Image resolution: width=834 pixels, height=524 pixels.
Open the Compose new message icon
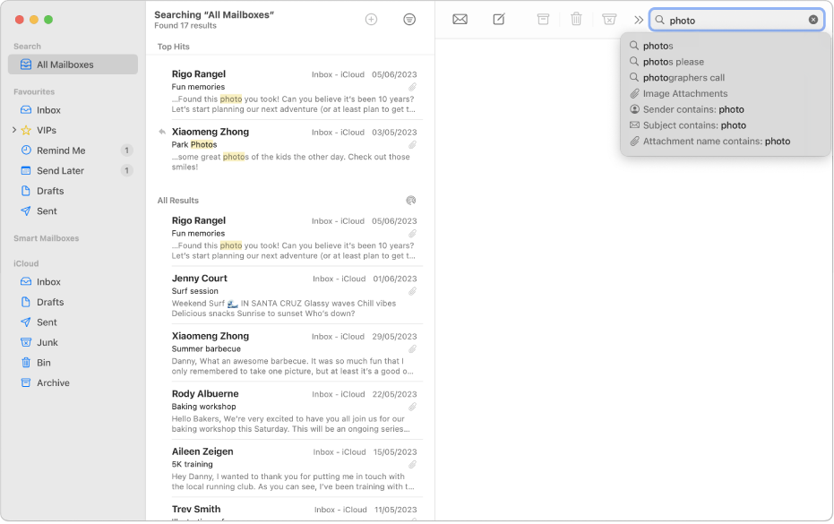pyautogui.click(x=499, y=19)
